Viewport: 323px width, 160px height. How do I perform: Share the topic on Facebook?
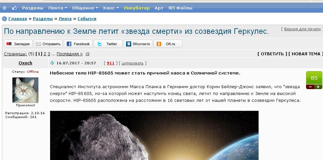coord(78,44)
